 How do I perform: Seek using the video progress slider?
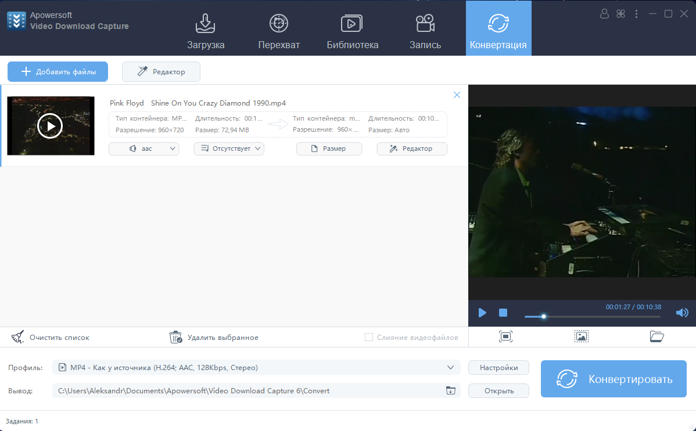592,316
